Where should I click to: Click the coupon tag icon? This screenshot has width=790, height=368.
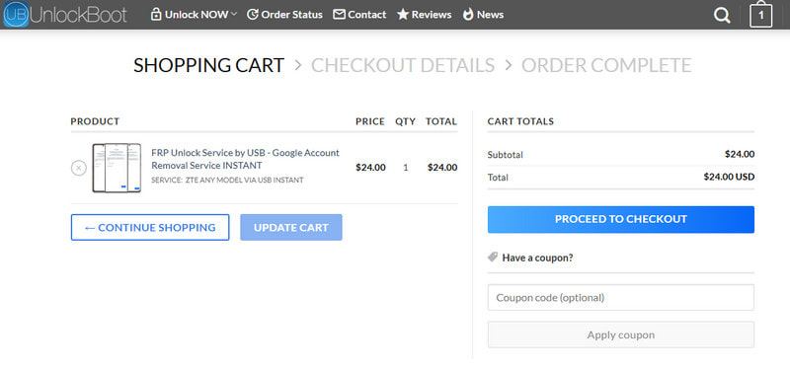[x=492, y=258]
